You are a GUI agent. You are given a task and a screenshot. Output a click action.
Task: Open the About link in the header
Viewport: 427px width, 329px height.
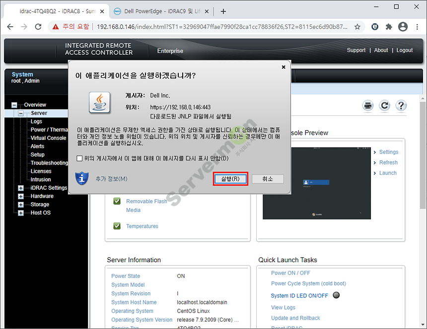pos(381,50)
